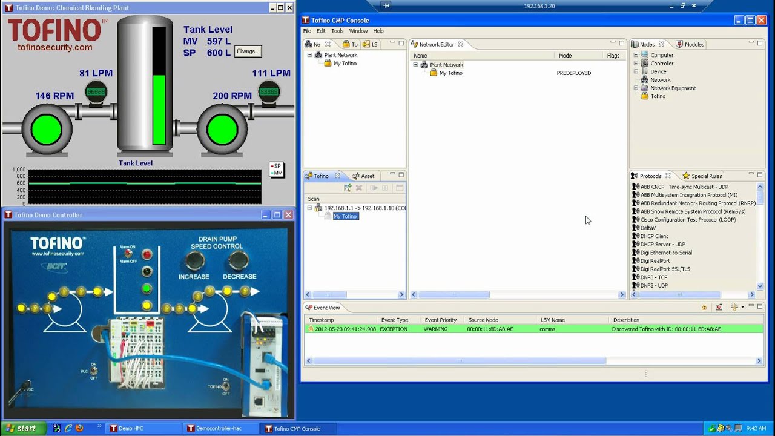Click the new scan toolbar icon

(348, 188)
